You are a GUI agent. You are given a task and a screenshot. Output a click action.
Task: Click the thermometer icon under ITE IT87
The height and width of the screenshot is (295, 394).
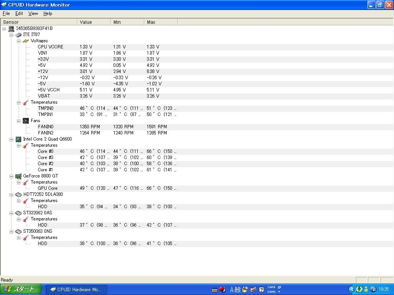pyautogui.click(x=26, y=102)
